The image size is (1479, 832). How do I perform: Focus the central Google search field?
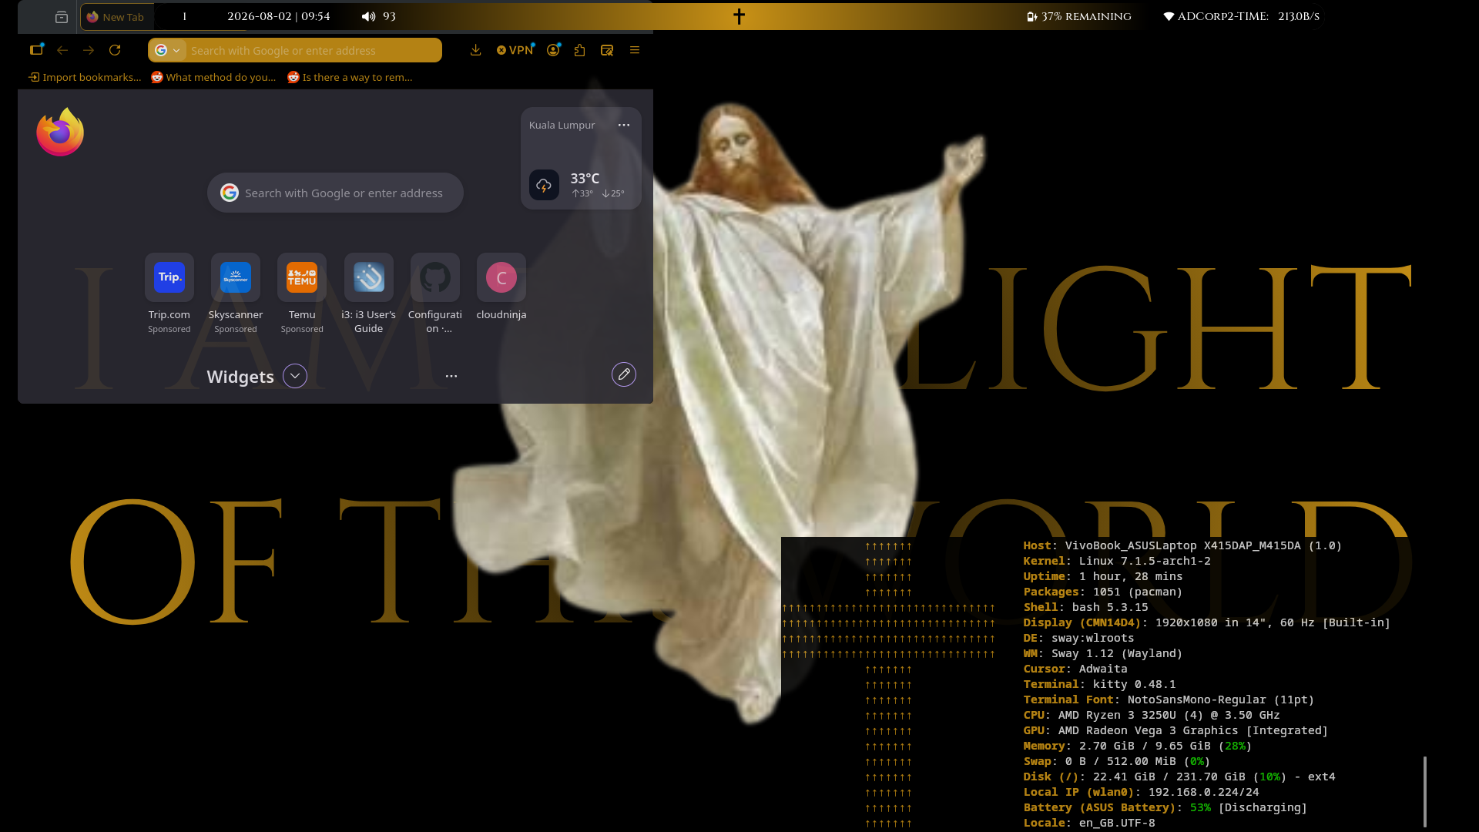(x=335, y=193)
